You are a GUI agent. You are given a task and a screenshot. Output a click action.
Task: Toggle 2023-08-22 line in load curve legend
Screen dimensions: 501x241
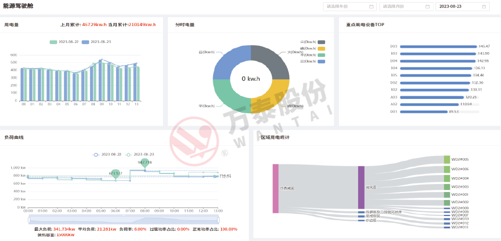108,154
